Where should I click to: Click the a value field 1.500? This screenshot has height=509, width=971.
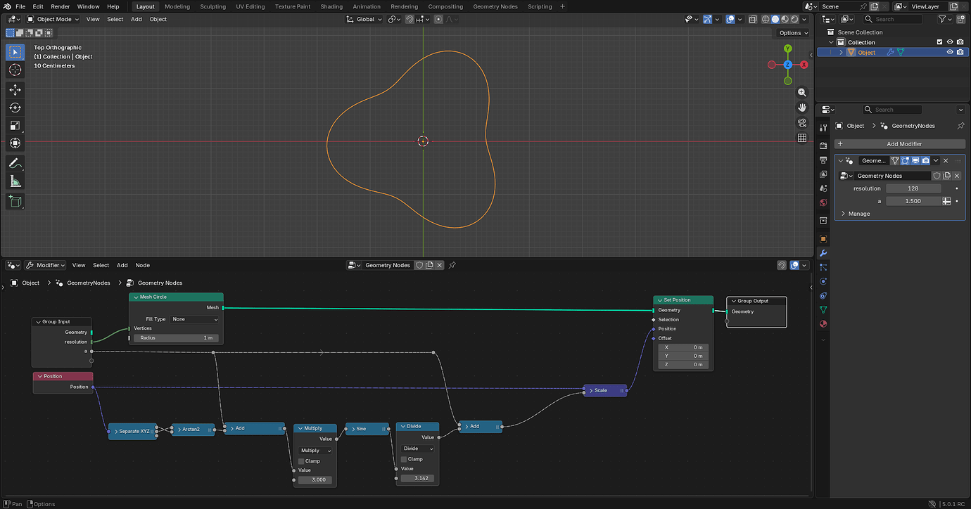[913, 201]
